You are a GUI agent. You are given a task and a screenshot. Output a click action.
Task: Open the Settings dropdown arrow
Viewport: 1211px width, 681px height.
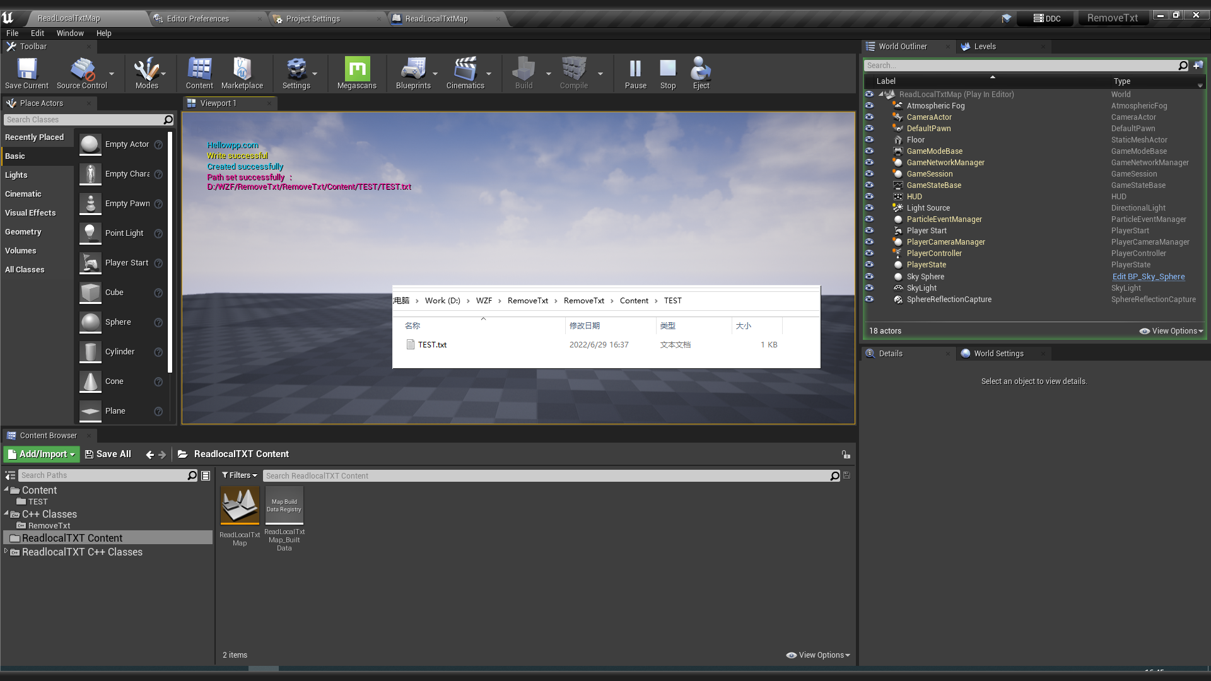tap(315, 74)
